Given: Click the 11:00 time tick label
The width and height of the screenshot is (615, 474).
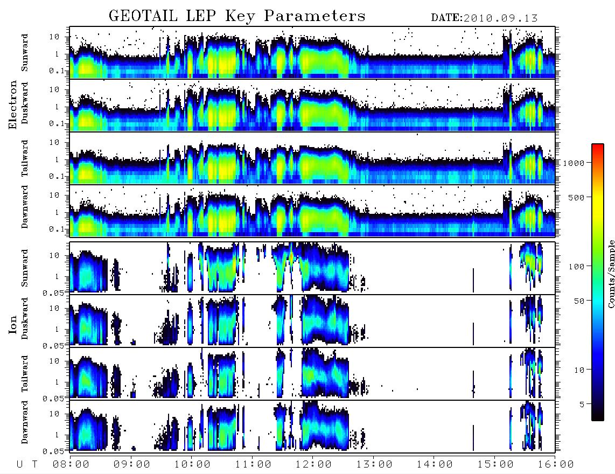Looking at the screenshot, I should [253, 465].
